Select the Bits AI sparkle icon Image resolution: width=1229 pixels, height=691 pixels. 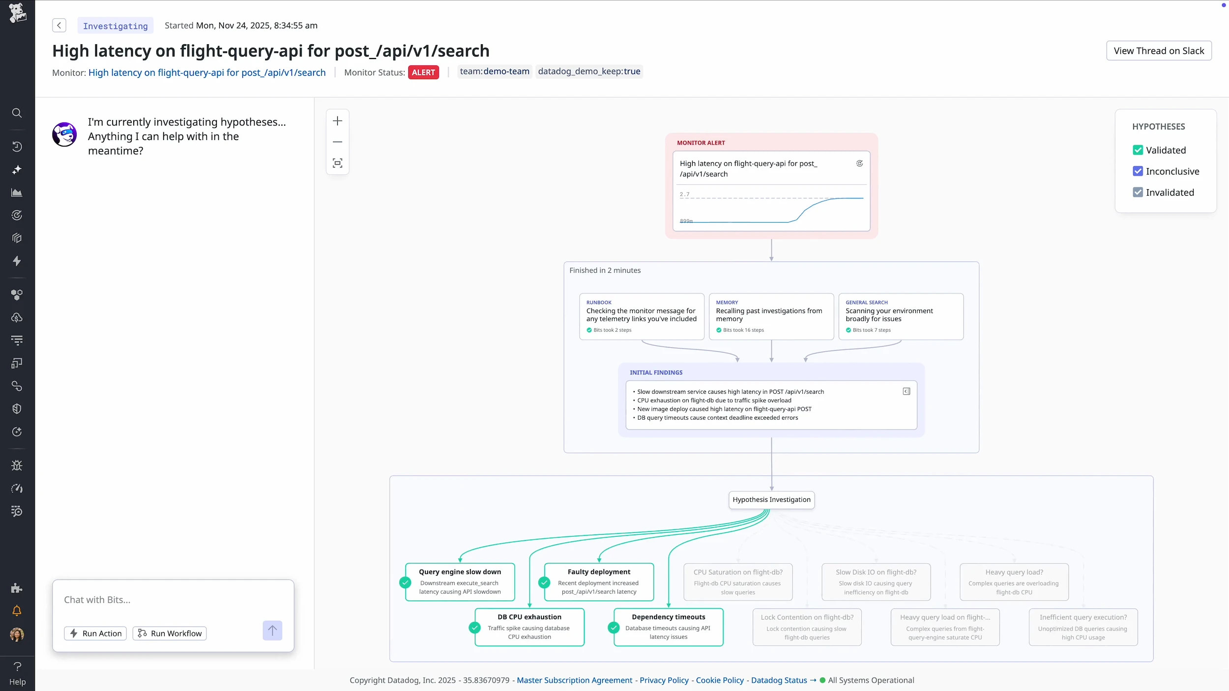coord(17,170)
